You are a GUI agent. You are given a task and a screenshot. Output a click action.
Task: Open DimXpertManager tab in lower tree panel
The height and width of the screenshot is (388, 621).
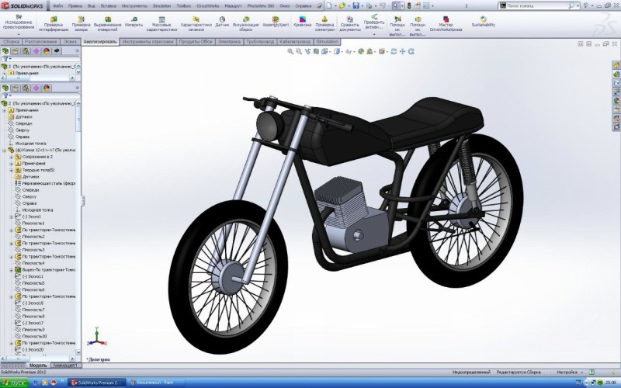point(36,88)
